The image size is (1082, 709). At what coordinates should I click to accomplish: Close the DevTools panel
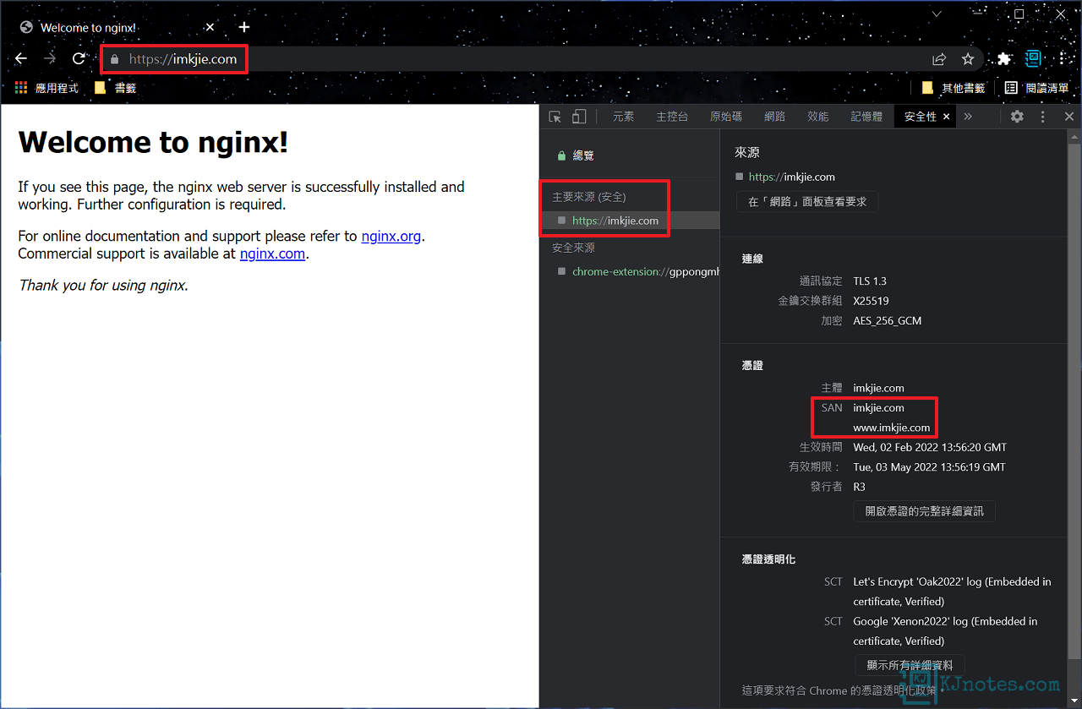point(1068,117)
